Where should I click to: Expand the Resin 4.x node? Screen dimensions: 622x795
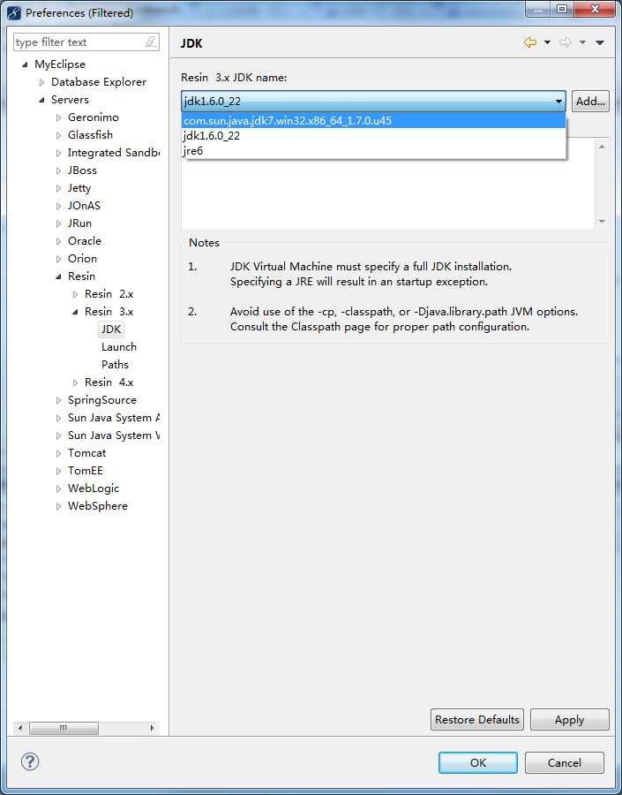tap(76, 382)
